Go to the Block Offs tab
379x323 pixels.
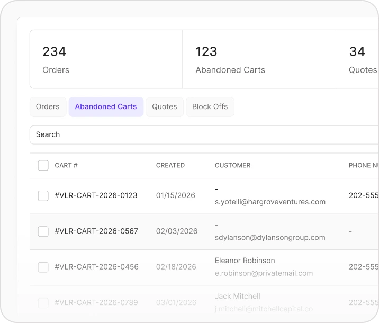(210, 106)
